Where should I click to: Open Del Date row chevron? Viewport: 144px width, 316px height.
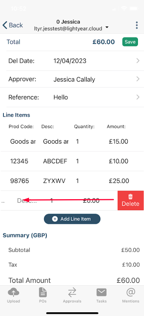pos(138,60)
